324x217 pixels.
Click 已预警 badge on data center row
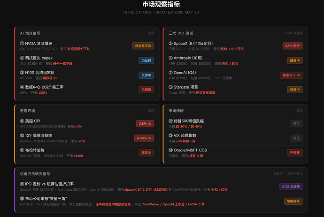pyautogui.click(x=146, y=90)
